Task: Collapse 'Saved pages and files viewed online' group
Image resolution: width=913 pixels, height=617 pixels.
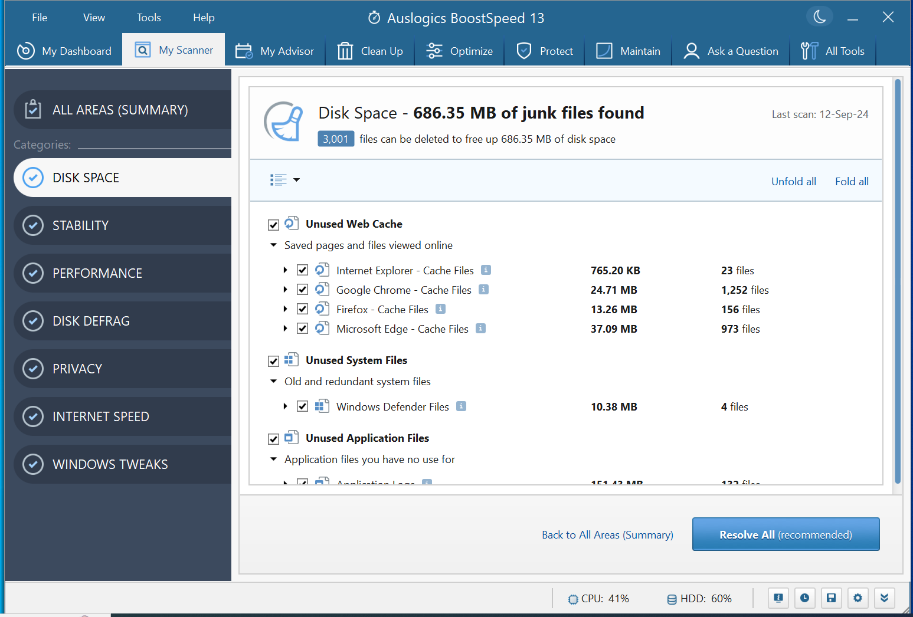Action: (273, 245)
